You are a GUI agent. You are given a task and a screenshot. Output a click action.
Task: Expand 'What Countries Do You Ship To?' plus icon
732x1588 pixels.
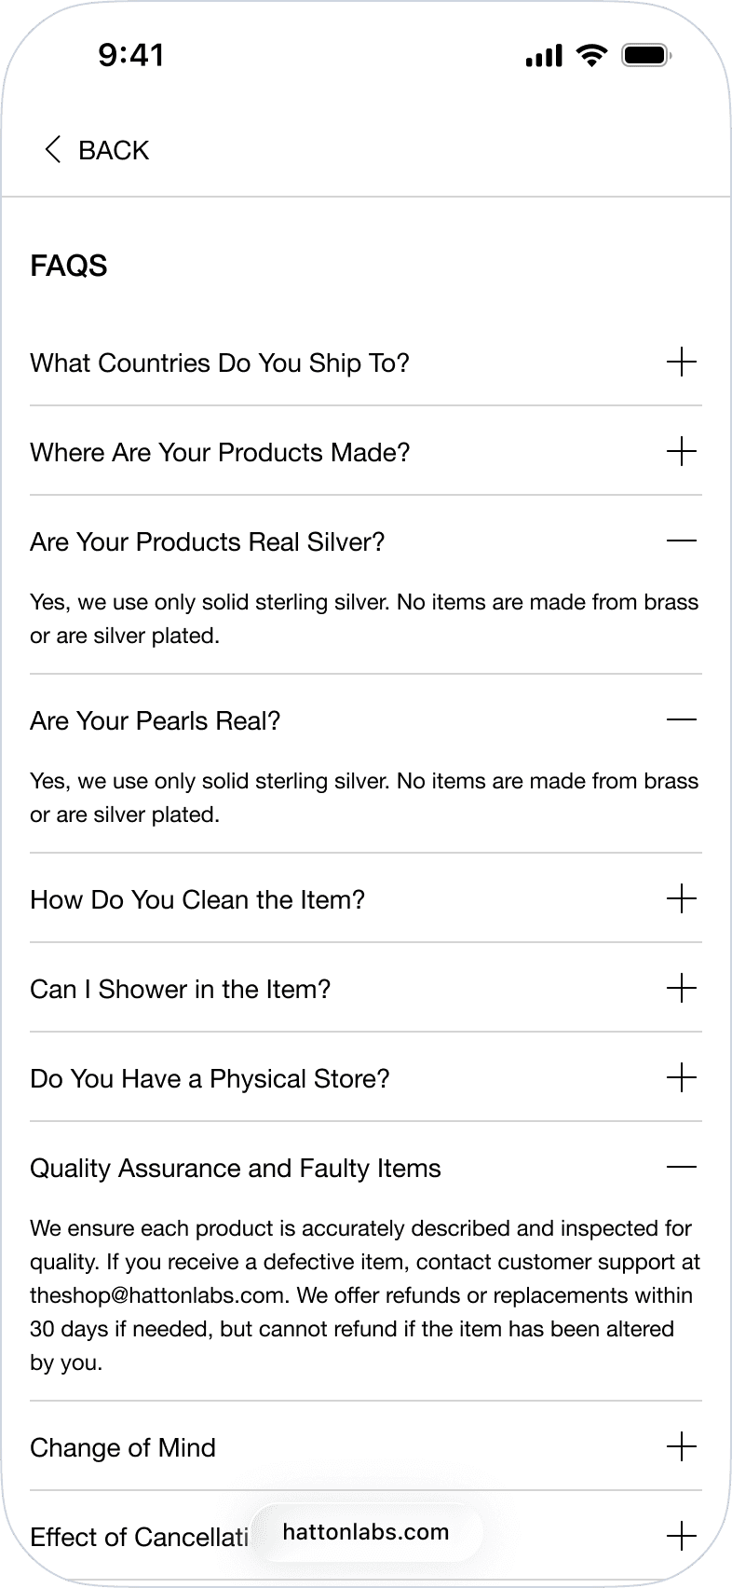(x=682, y=362)
